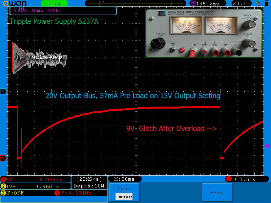Click the channel 1 5V- scale readout
Image resolution: width=271 pixels, height=203 pixels.
[11, 180]
